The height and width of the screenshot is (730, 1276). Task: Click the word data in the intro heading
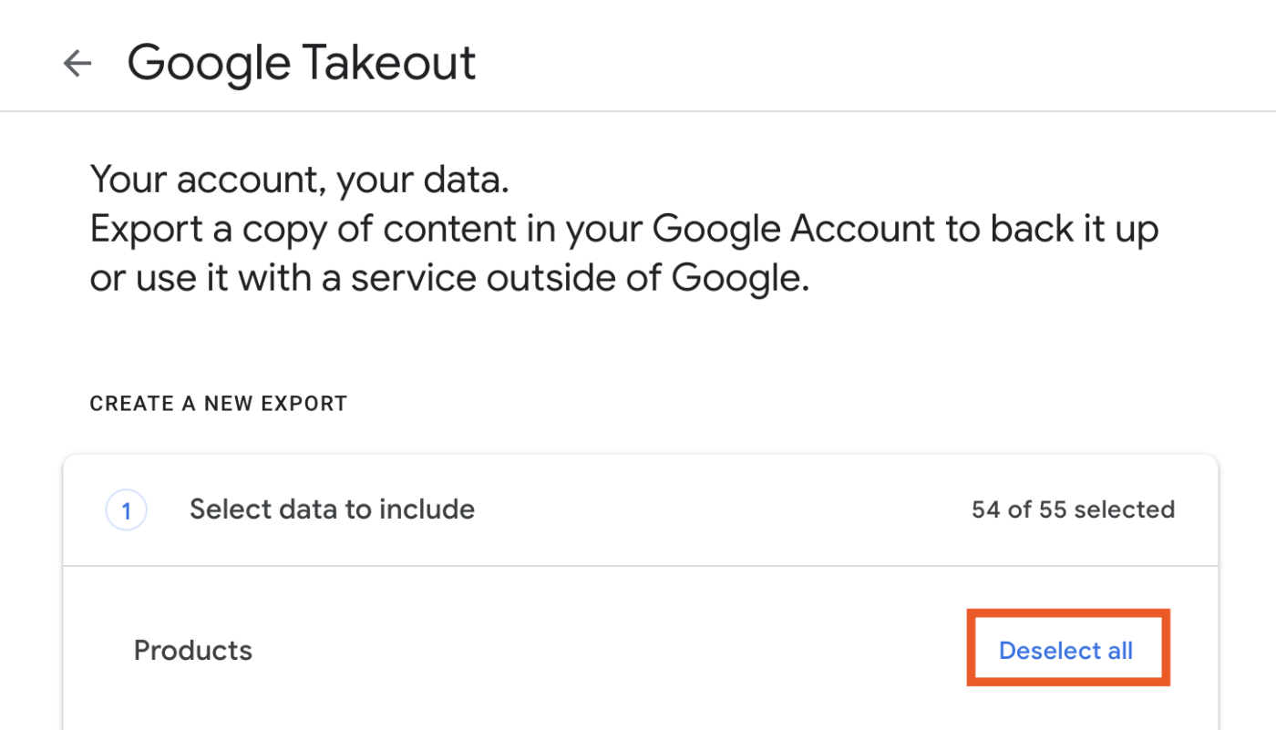466,180
